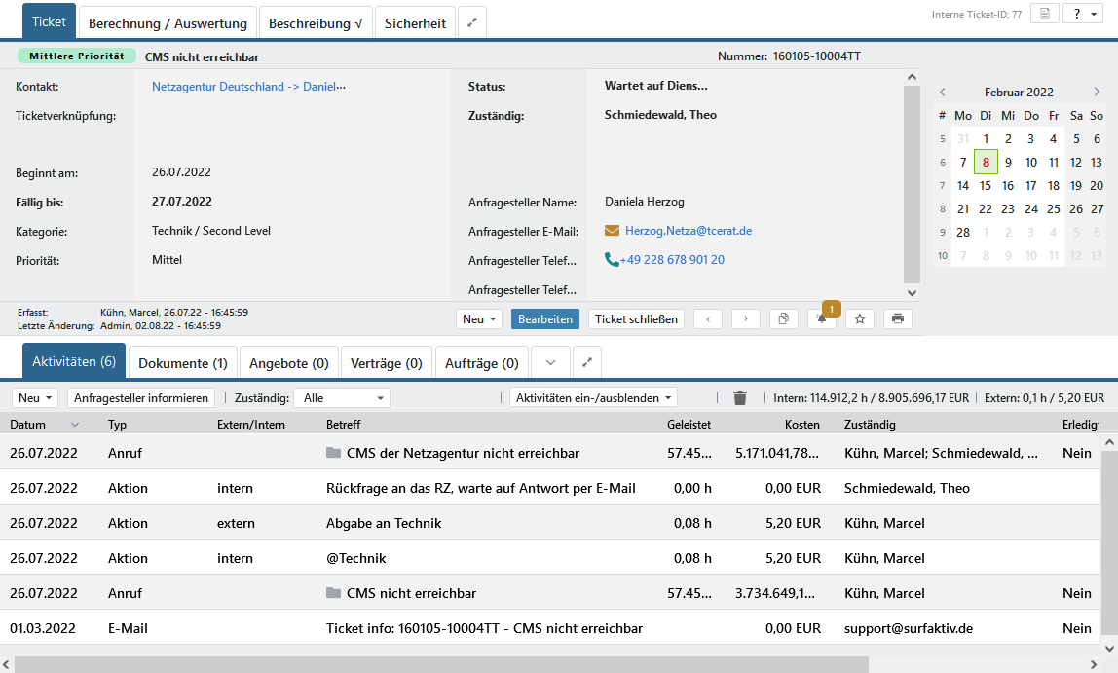
Task: Open the Zuständig filter dropdown
Action: (x=344, y=397)
